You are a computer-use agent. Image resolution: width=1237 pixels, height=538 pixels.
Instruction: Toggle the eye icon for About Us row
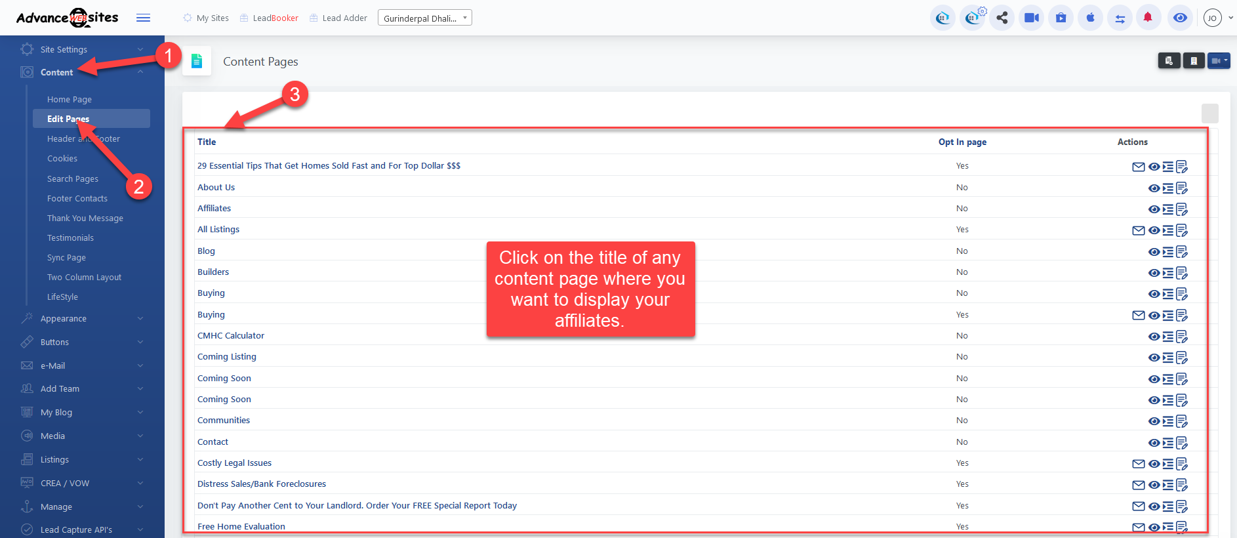pos(1154,188)
